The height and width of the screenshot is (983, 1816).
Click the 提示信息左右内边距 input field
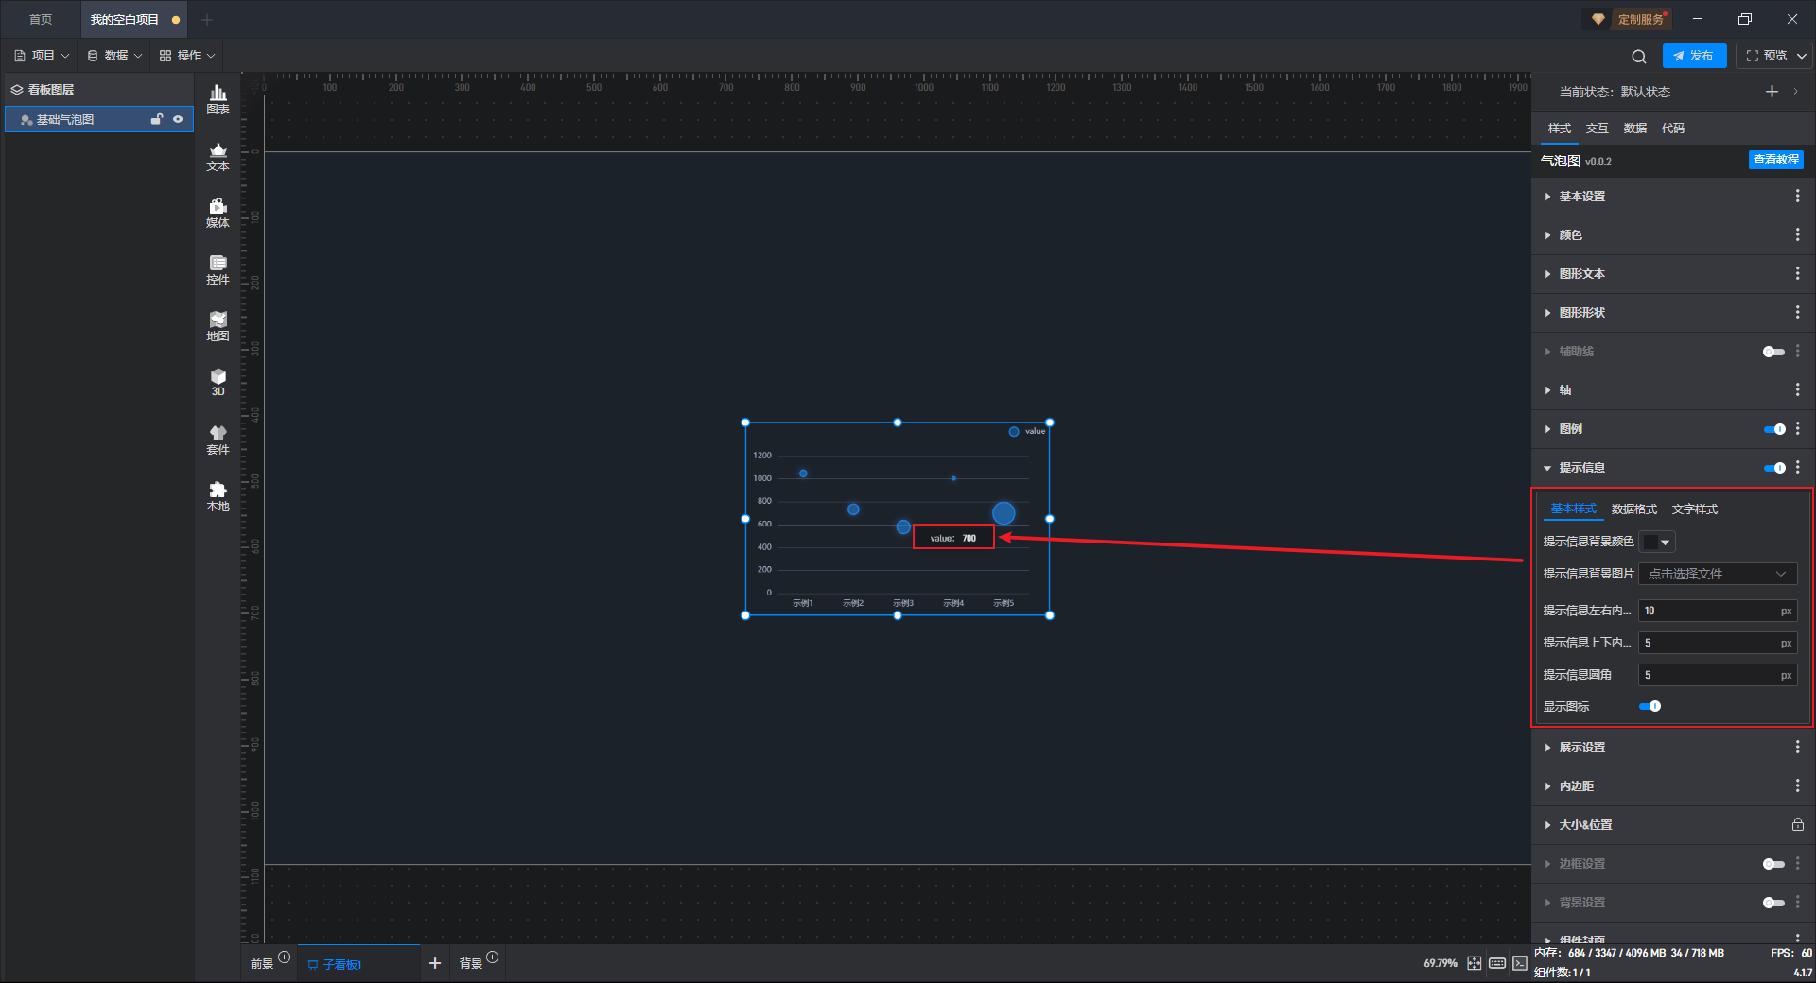[1718, 611]
